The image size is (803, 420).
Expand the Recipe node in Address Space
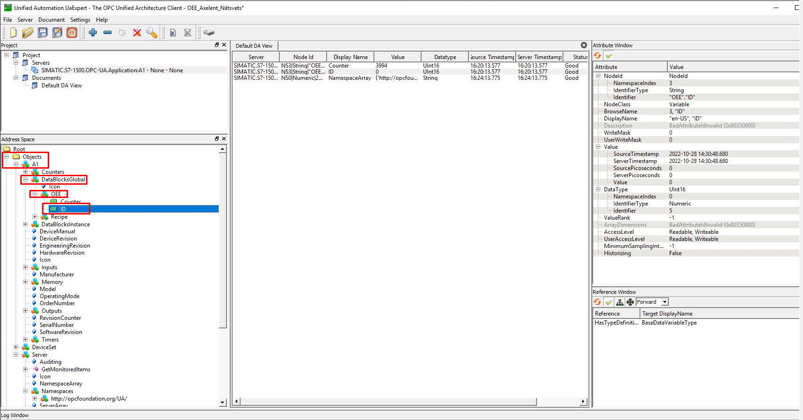tap(35, 217)
